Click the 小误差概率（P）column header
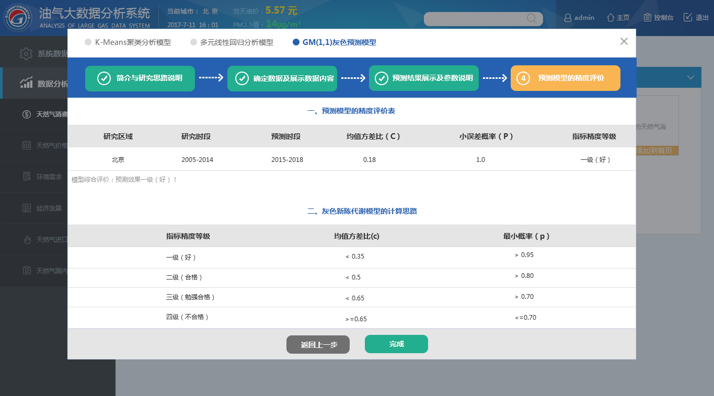 [x=486, y=136]
